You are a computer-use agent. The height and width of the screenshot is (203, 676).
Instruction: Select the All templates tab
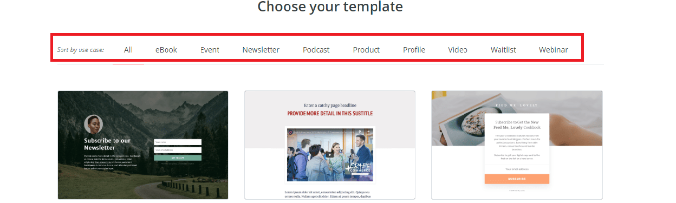[128, 50]
